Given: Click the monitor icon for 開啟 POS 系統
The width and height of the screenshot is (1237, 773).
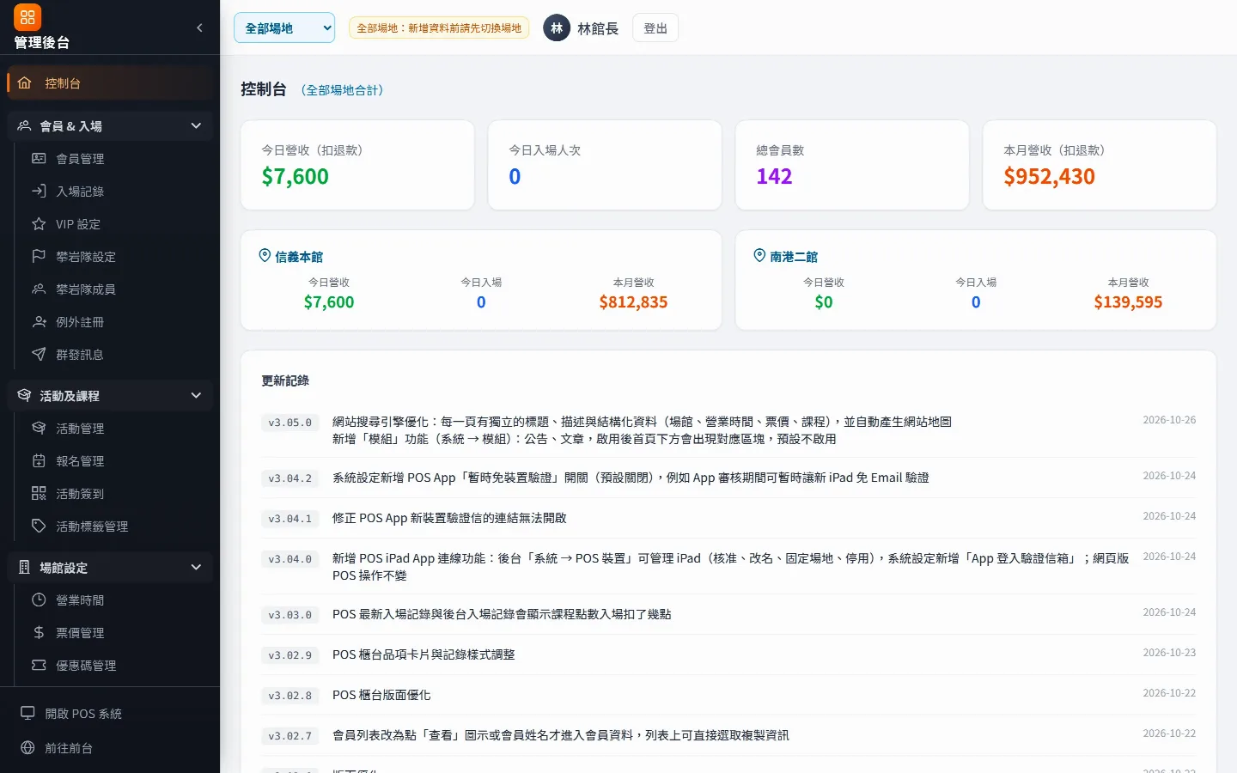Looking at the screenshot, I should coord(27,713).
